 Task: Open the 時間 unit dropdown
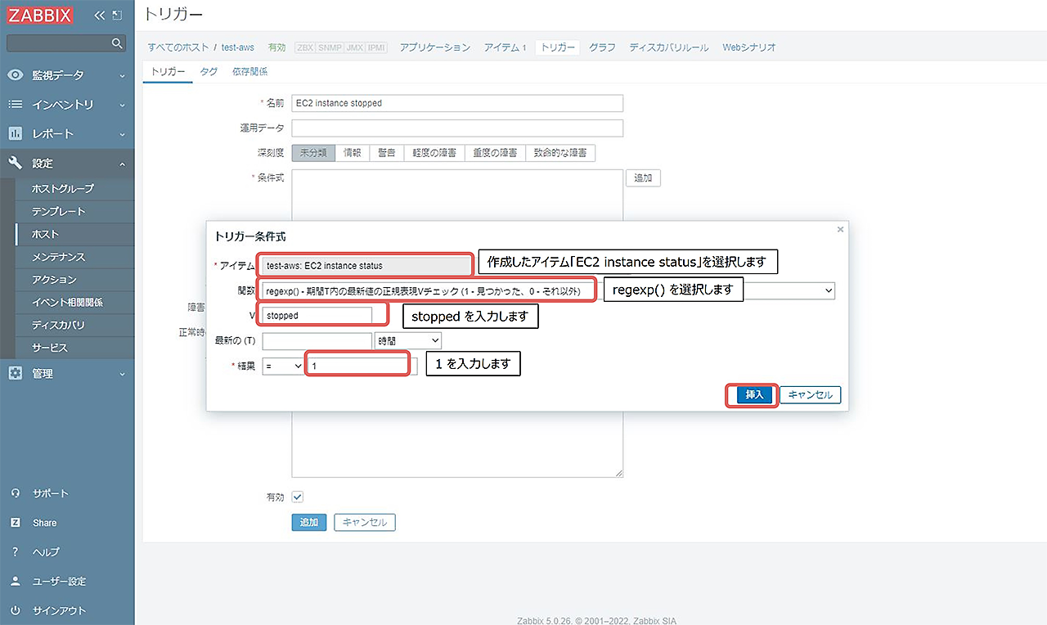(407, 340)
